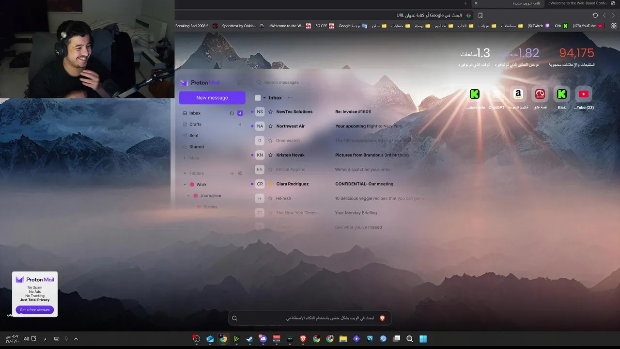Screen dimensions: 620x349
Task: Unstar the Clara Rodriguez email
Action: [271, 184]
